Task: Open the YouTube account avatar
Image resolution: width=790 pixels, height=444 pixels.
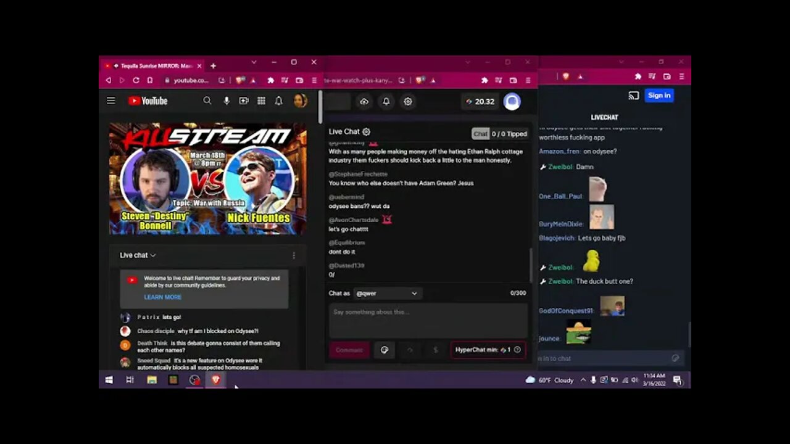Action: click(x=300, y=101)
